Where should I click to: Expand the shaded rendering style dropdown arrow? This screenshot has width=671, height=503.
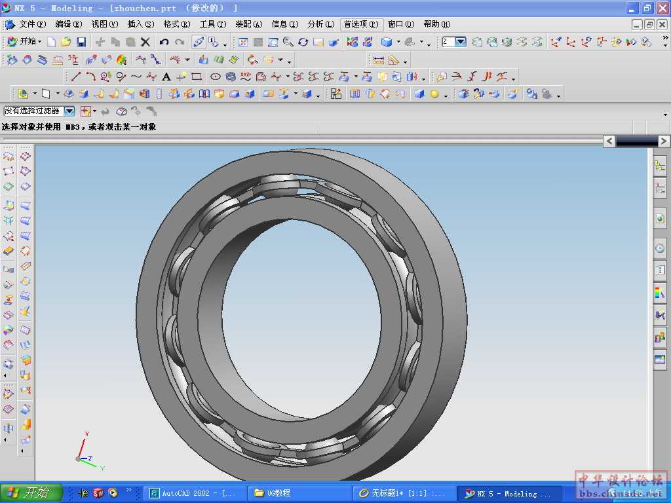(398, 42)
